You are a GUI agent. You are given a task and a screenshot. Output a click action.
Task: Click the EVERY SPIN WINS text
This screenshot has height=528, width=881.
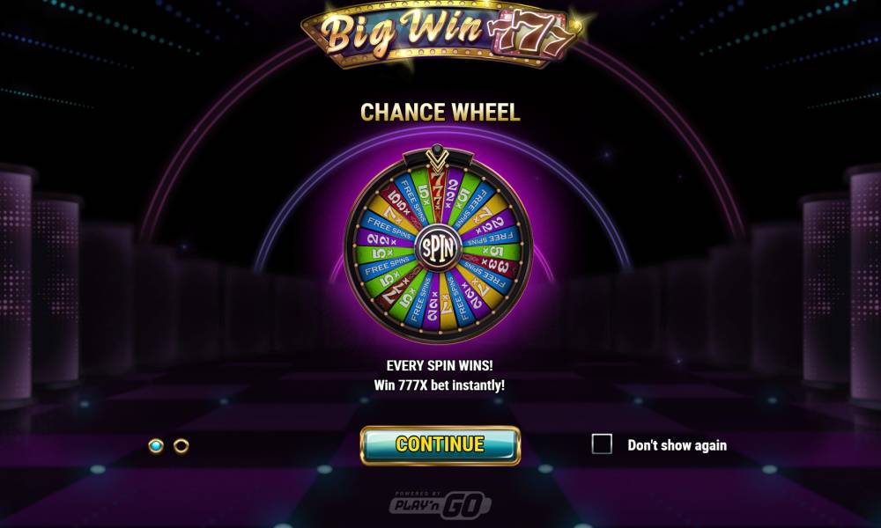pyautogui.click(x=440, y=365)
